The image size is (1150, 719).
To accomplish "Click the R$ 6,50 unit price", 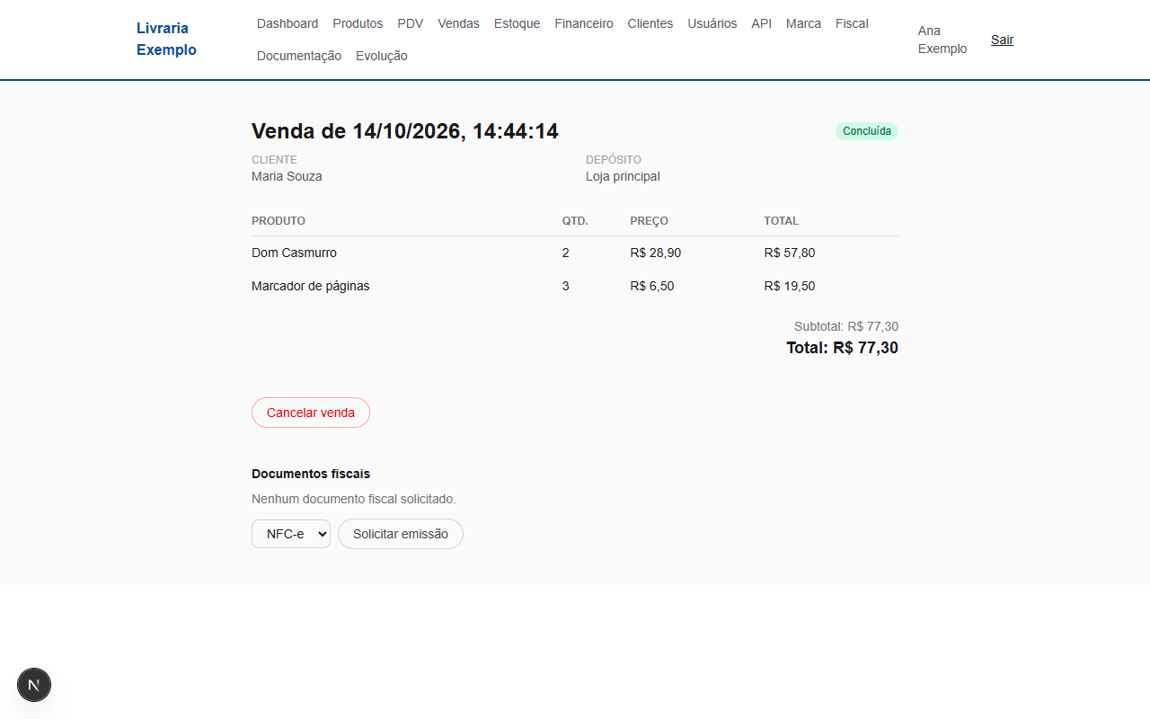I will click(652, 286).
